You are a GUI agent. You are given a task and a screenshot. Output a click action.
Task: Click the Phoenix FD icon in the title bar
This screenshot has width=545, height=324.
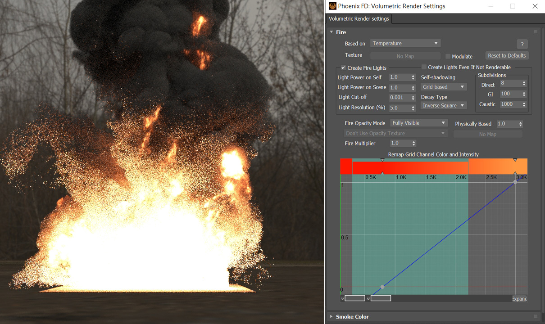point(332,6)
